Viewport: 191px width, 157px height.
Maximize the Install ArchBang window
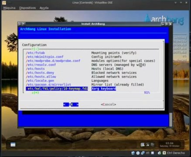[x=167, y=24]
